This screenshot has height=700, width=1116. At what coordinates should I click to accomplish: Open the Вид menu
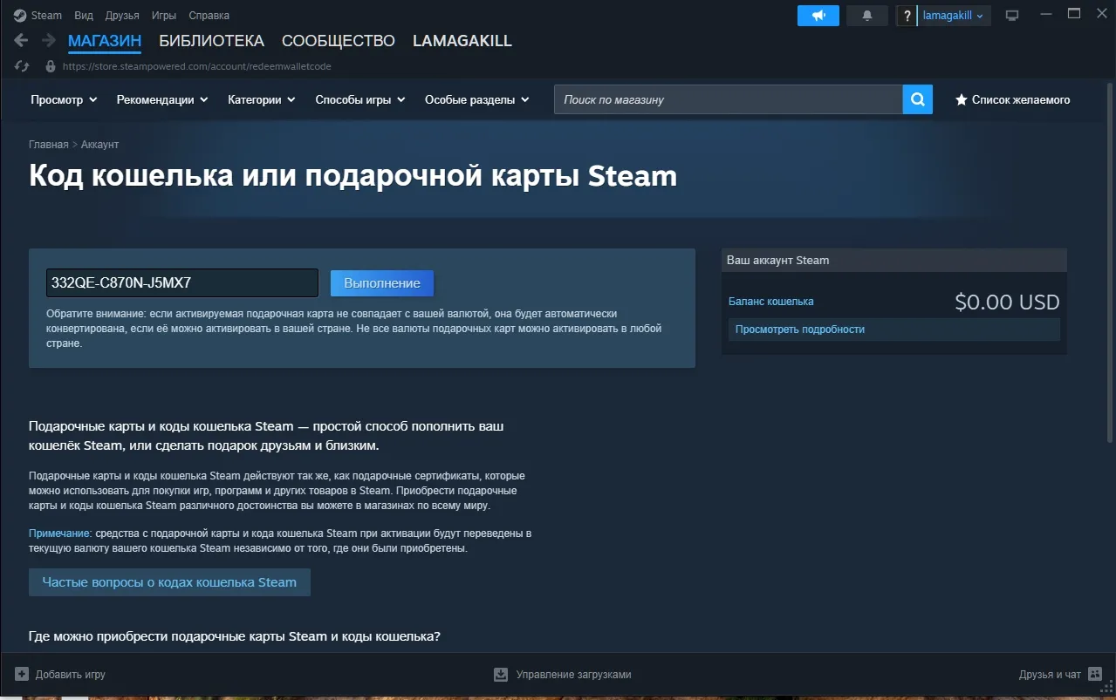(x=84, y=16)
